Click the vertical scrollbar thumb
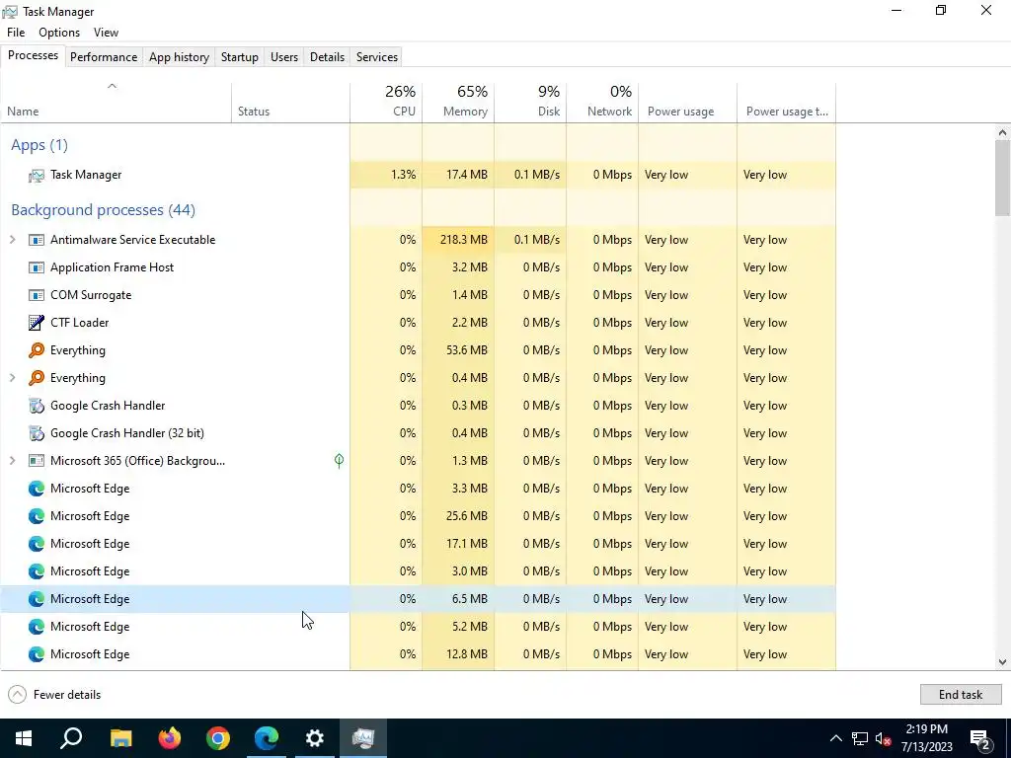The image size is (1011, 758). [x=1002, y=178]
